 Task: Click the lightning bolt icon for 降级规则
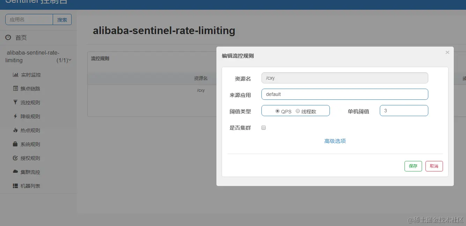pos(15,116)
